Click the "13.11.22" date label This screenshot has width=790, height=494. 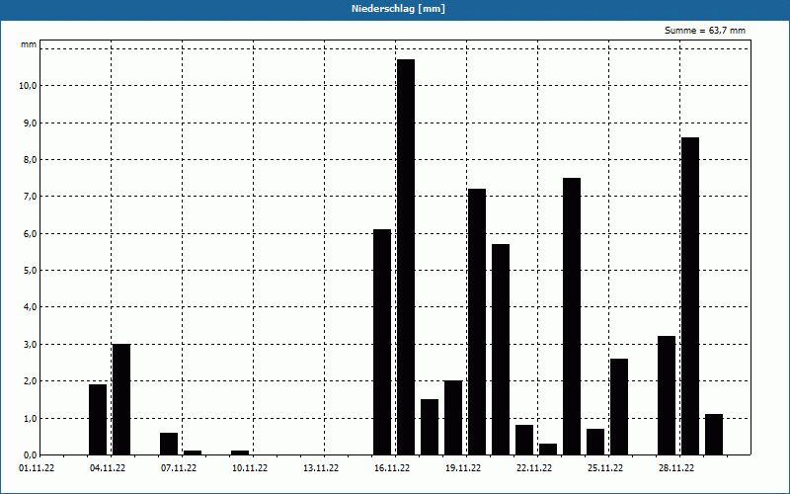tap(320, 468)
